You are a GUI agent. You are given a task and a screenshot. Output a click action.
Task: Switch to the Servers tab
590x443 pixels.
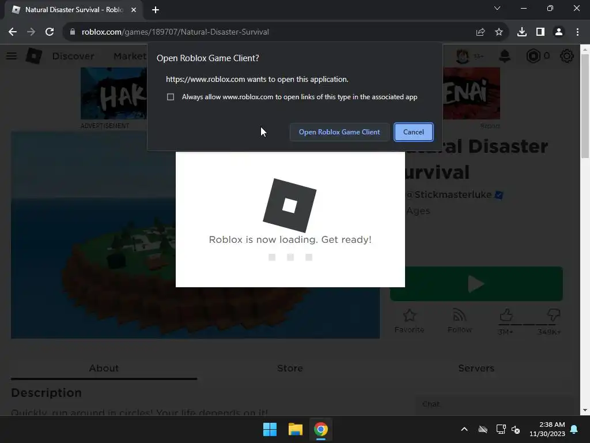(476, 368)
